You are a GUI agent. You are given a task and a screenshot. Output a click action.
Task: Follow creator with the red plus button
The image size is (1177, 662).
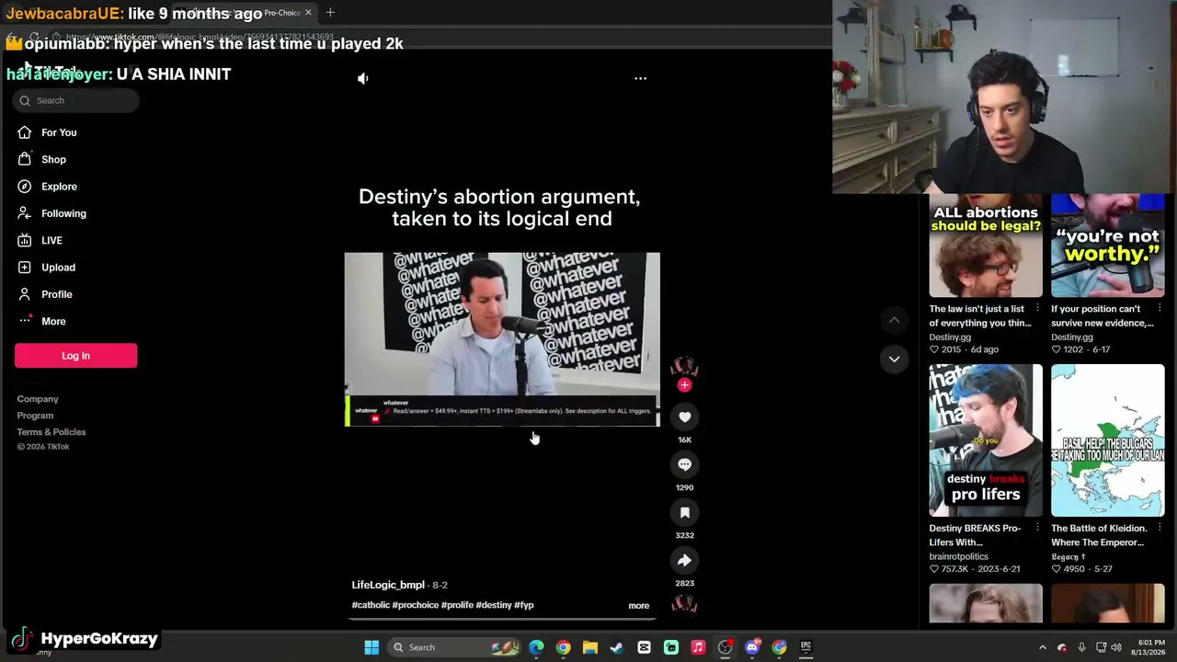point(684,385)
